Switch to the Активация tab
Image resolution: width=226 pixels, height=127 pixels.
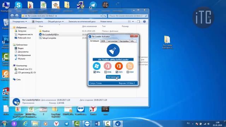95,41
